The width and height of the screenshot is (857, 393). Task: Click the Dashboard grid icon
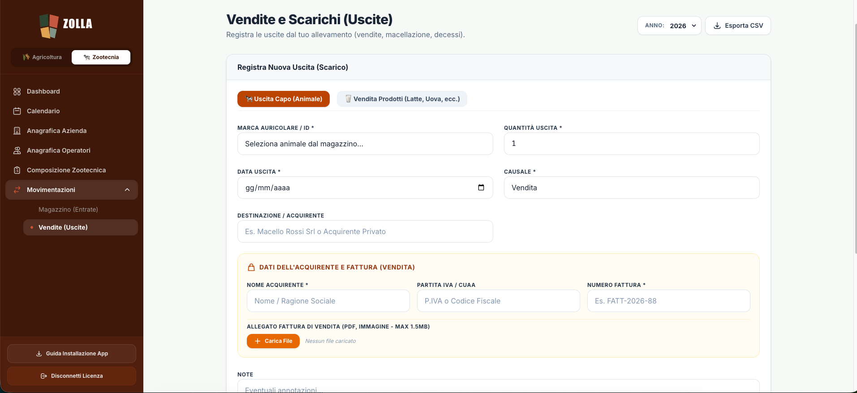click(17, 91)
